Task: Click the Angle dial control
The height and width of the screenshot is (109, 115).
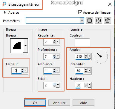Action: pyautogui.click(x=101, y=56)
